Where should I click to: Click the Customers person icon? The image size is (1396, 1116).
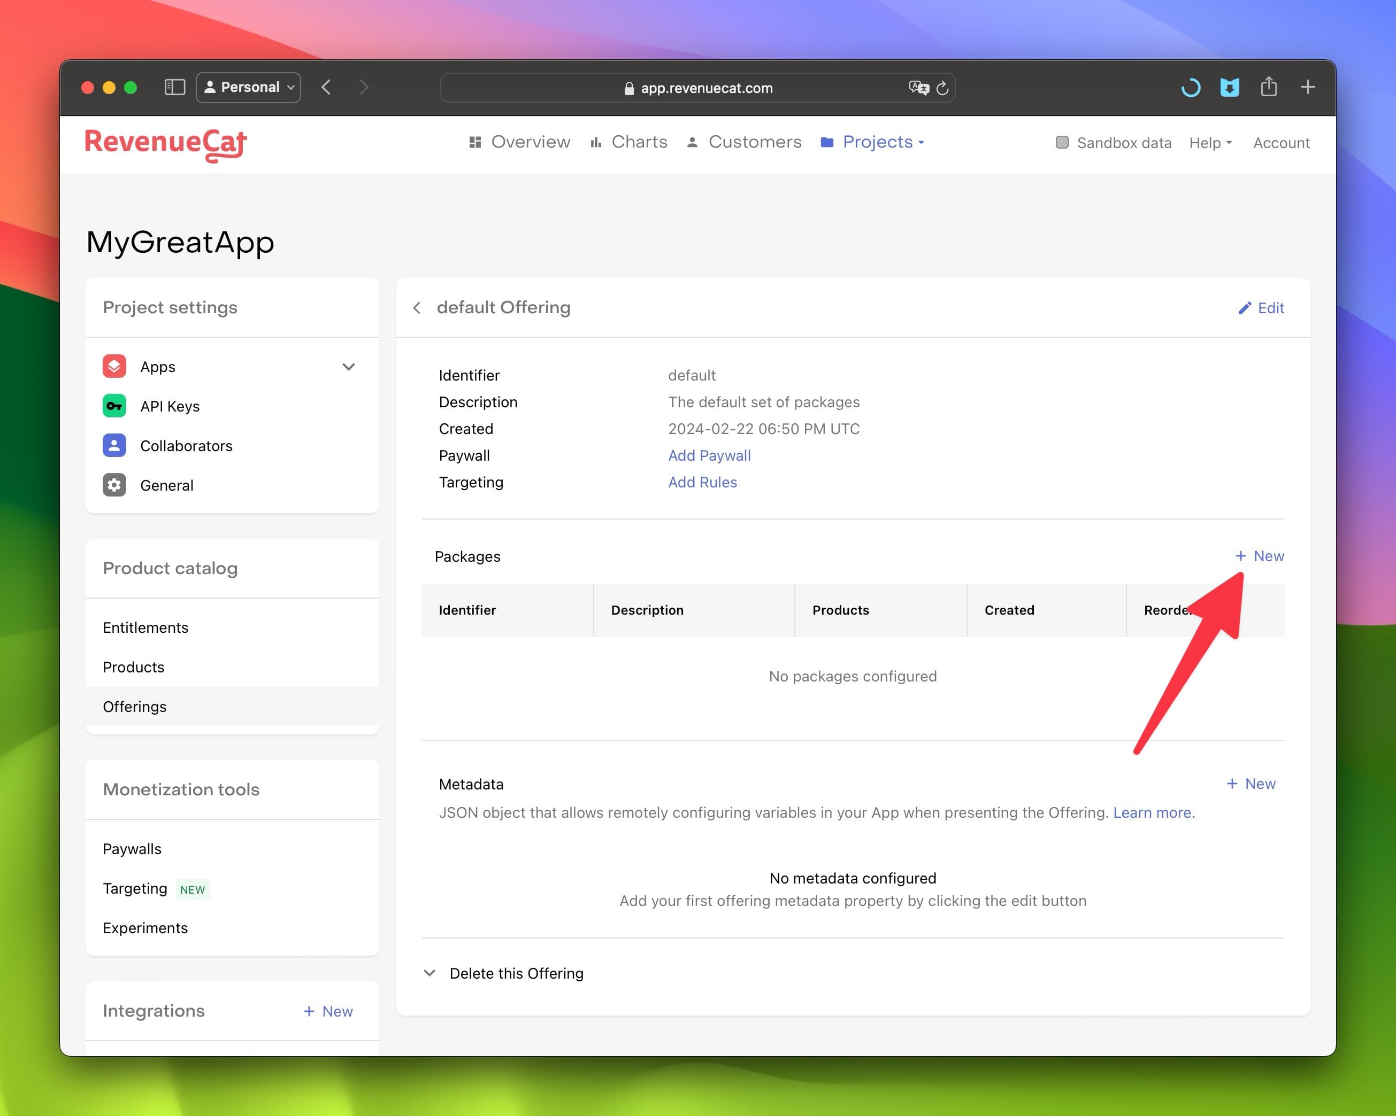(692, 142)
